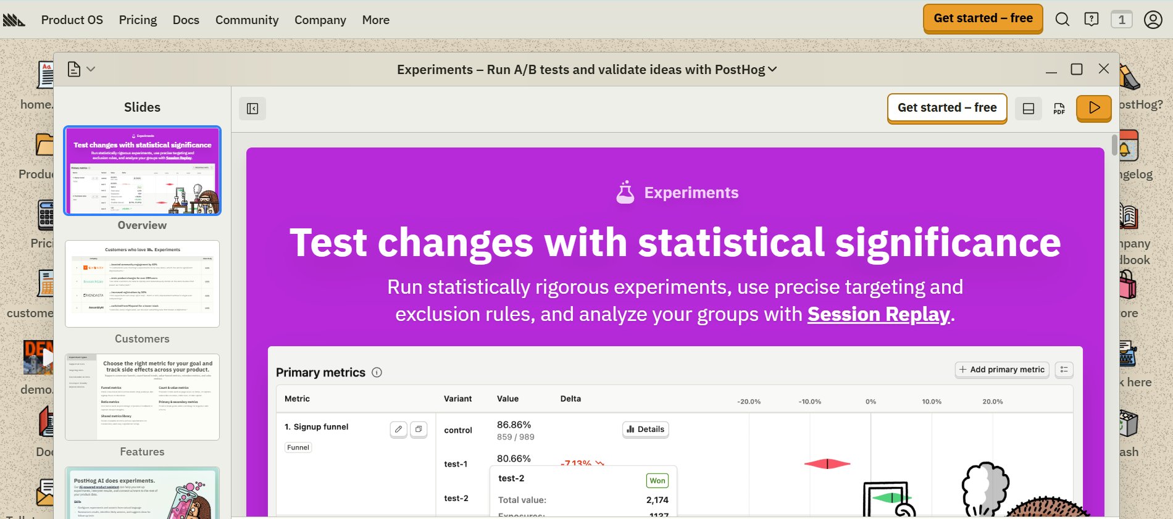Select the Features slide thumbnail
The height and width of the screenshot is (519, 1173).
tap(142, 397)
